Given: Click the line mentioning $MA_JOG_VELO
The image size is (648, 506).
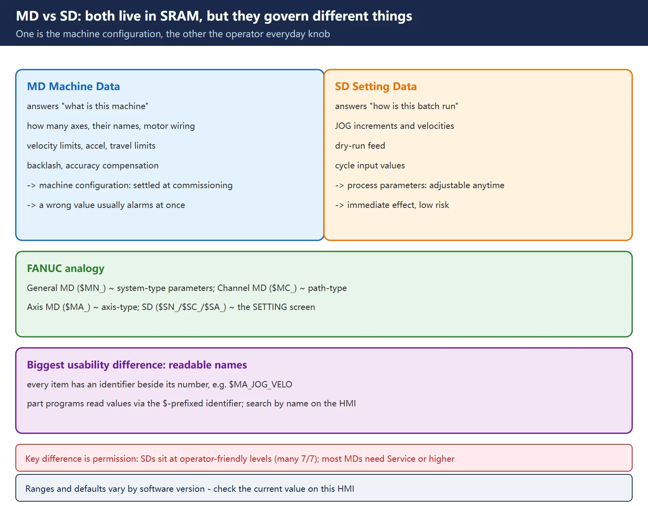Looking at the screenshot, I should click(160, 385).
